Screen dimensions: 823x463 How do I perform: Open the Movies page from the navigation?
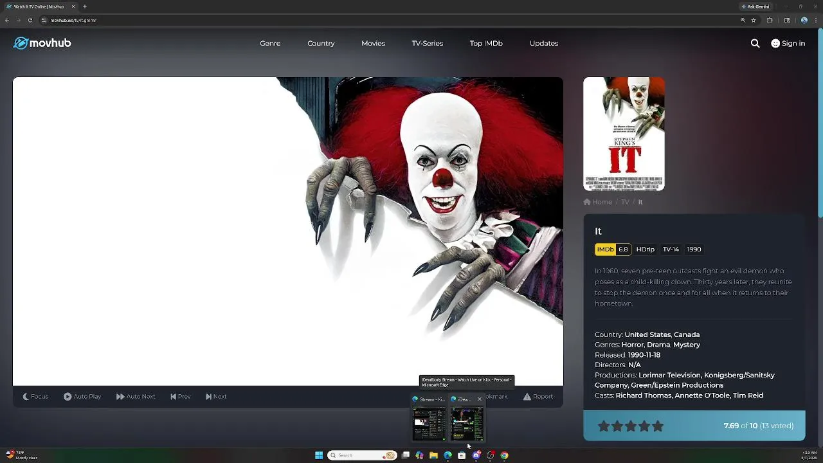[373, 43]
